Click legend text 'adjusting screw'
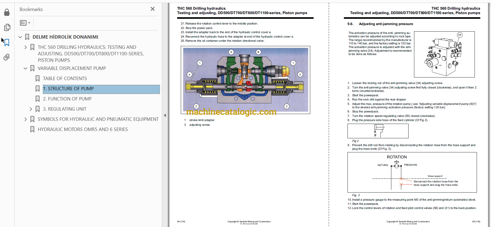The width and height of the screenshot is (491, 227). 199,125
